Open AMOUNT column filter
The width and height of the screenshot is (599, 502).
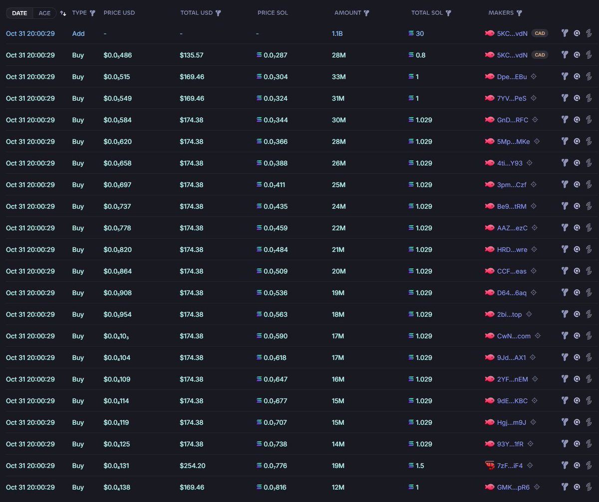[367, 13]
